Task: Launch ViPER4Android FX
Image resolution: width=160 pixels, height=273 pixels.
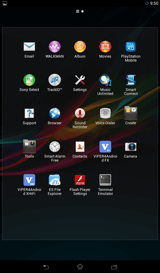Action: coord(105,147)
